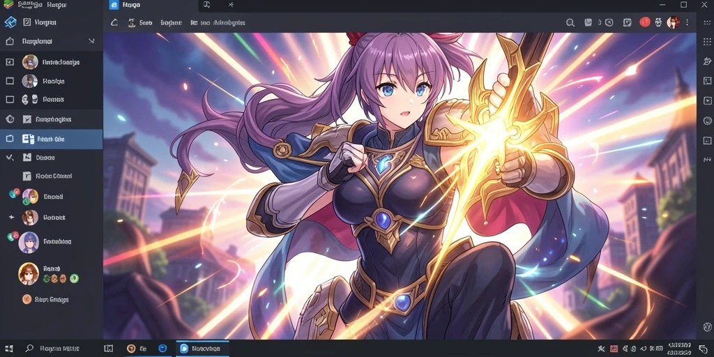Open the large orange-haired avatar contact
The width and height of the screenshot is (714, 357).
click(x=28, y=273)
